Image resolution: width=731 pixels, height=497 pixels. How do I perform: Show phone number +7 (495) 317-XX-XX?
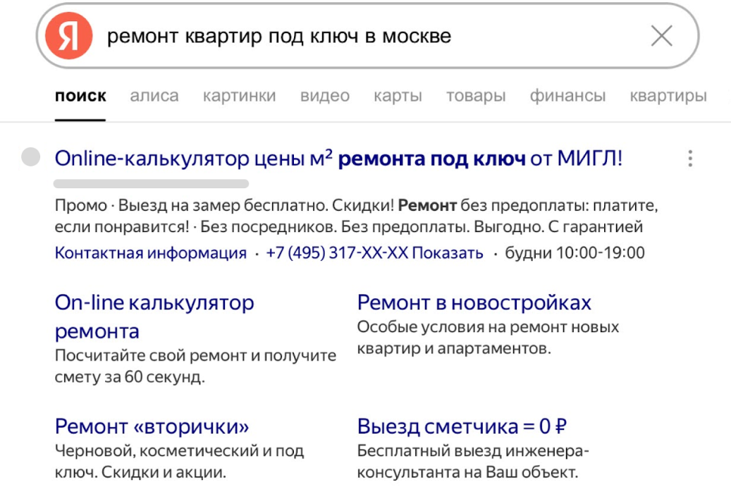coord(374,252)
